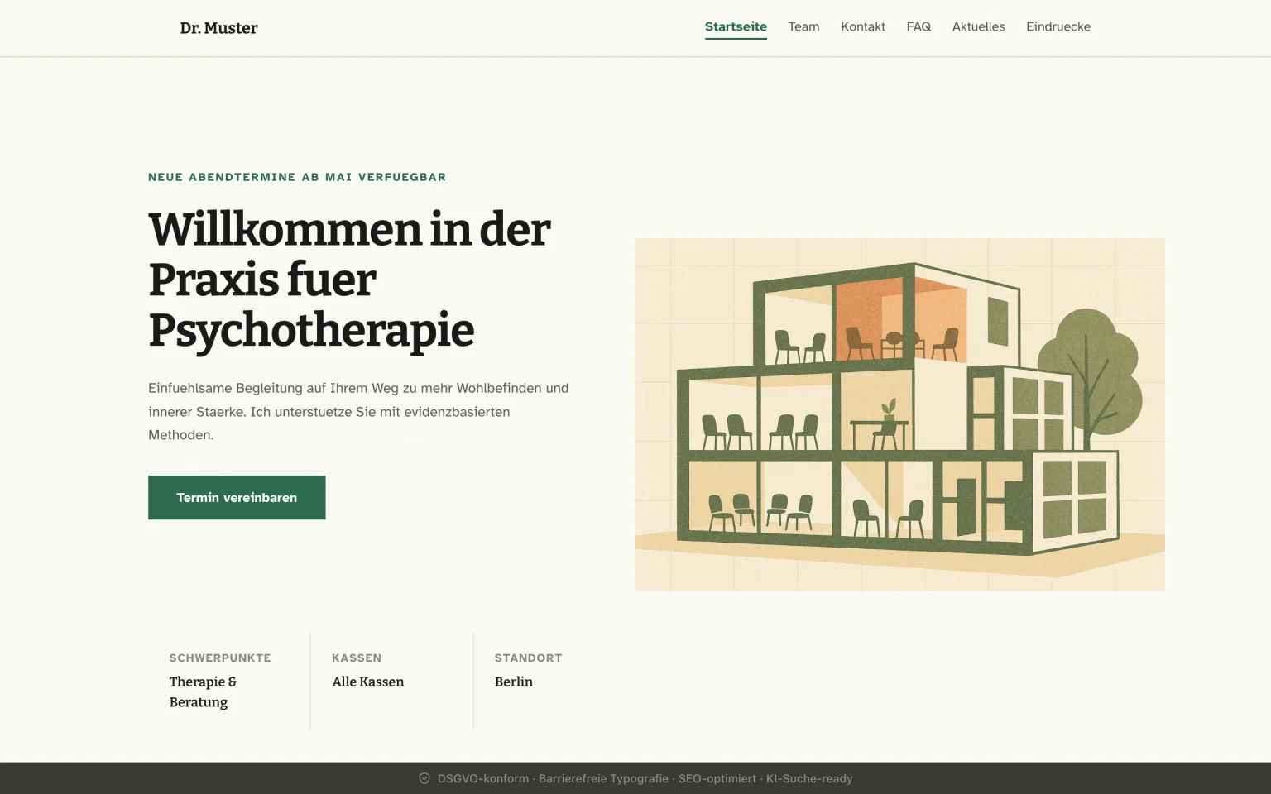Image resolution: width=1271 pixels, height=794 pixels.
Task: Select Aktuelles in the navigation bar
Action: pyautogui.click(x=978, y=26)
